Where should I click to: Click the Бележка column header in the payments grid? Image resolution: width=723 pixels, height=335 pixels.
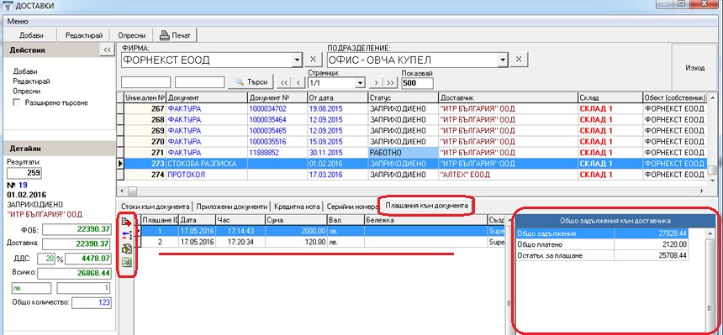[425, 220]
